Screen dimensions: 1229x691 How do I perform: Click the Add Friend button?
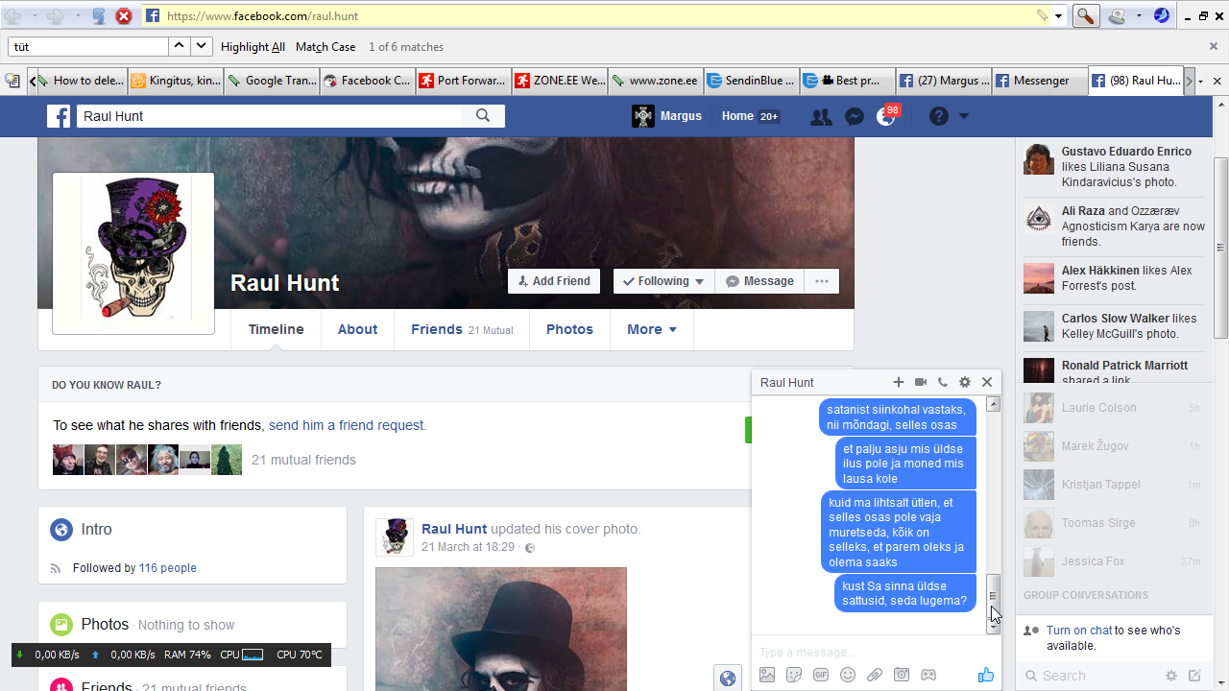pyautogui.click(x=554, y=281)
